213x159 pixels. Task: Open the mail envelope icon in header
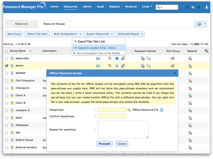pos(198,7)
